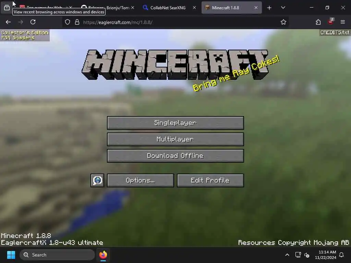Click Firefox icon in taskbar
Screen dimensions: 351x263
103,255
